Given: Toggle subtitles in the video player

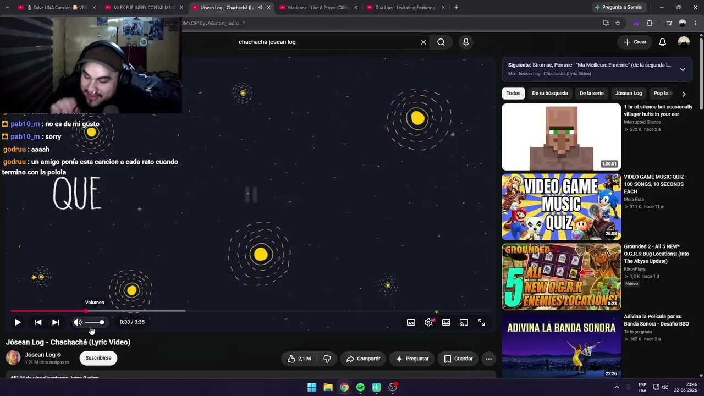Looking at the screenshot, I should (x=411, y=322).
